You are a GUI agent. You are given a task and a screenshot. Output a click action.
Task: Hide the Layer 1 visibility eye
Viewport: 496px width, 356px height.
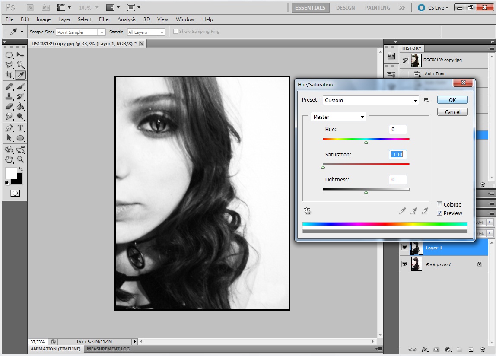pyautogui.click(x=405, y=248)
